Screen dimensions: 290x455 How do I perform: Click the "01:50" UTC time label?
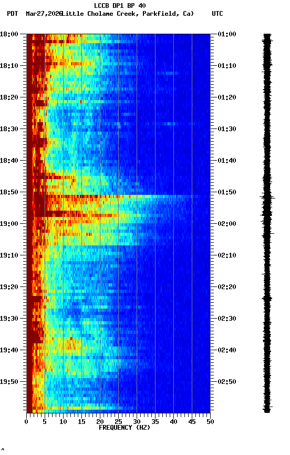tap(227, 192)
